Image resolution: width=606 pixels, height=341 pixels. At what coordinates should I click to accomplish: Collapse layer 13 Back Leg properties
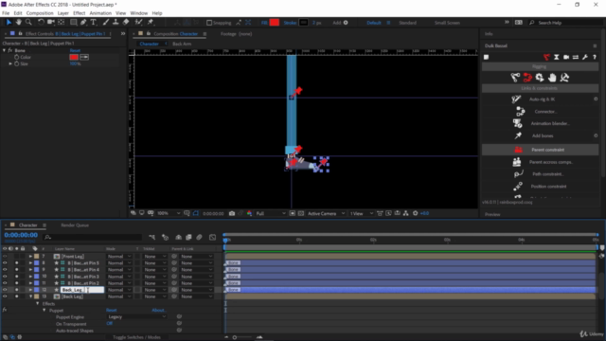(30, 296)
